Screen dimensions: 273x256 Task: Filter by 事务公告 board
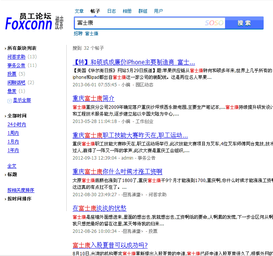pos(16,65)
